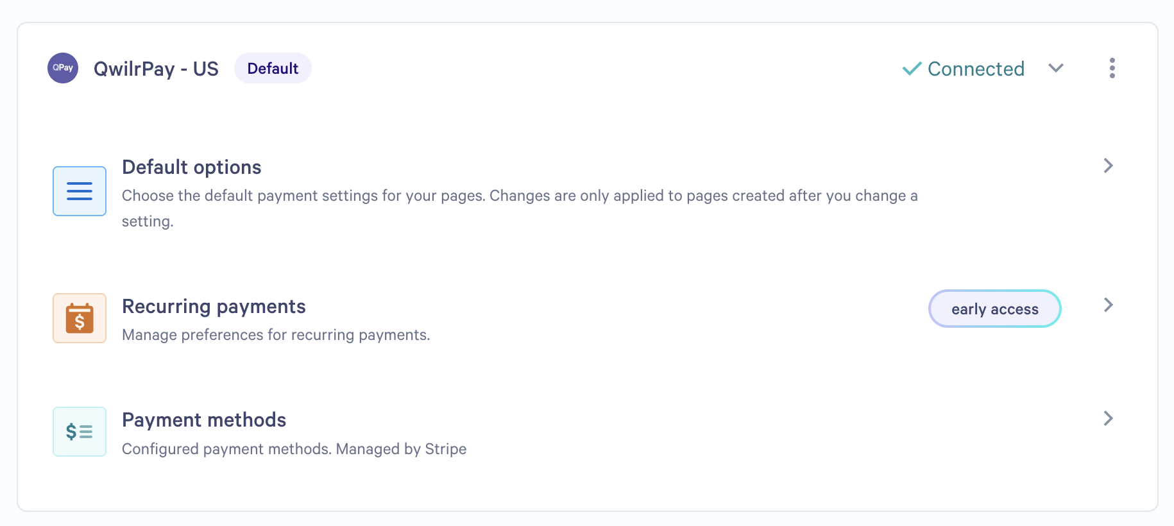Expand Default options using its right arrow
The image size is (1174, 526).
[1108, 165]
